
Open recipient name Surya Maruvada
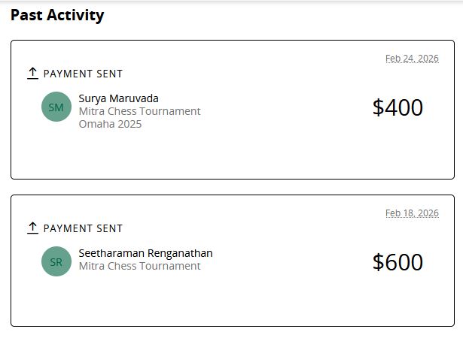tap(118, 98)
